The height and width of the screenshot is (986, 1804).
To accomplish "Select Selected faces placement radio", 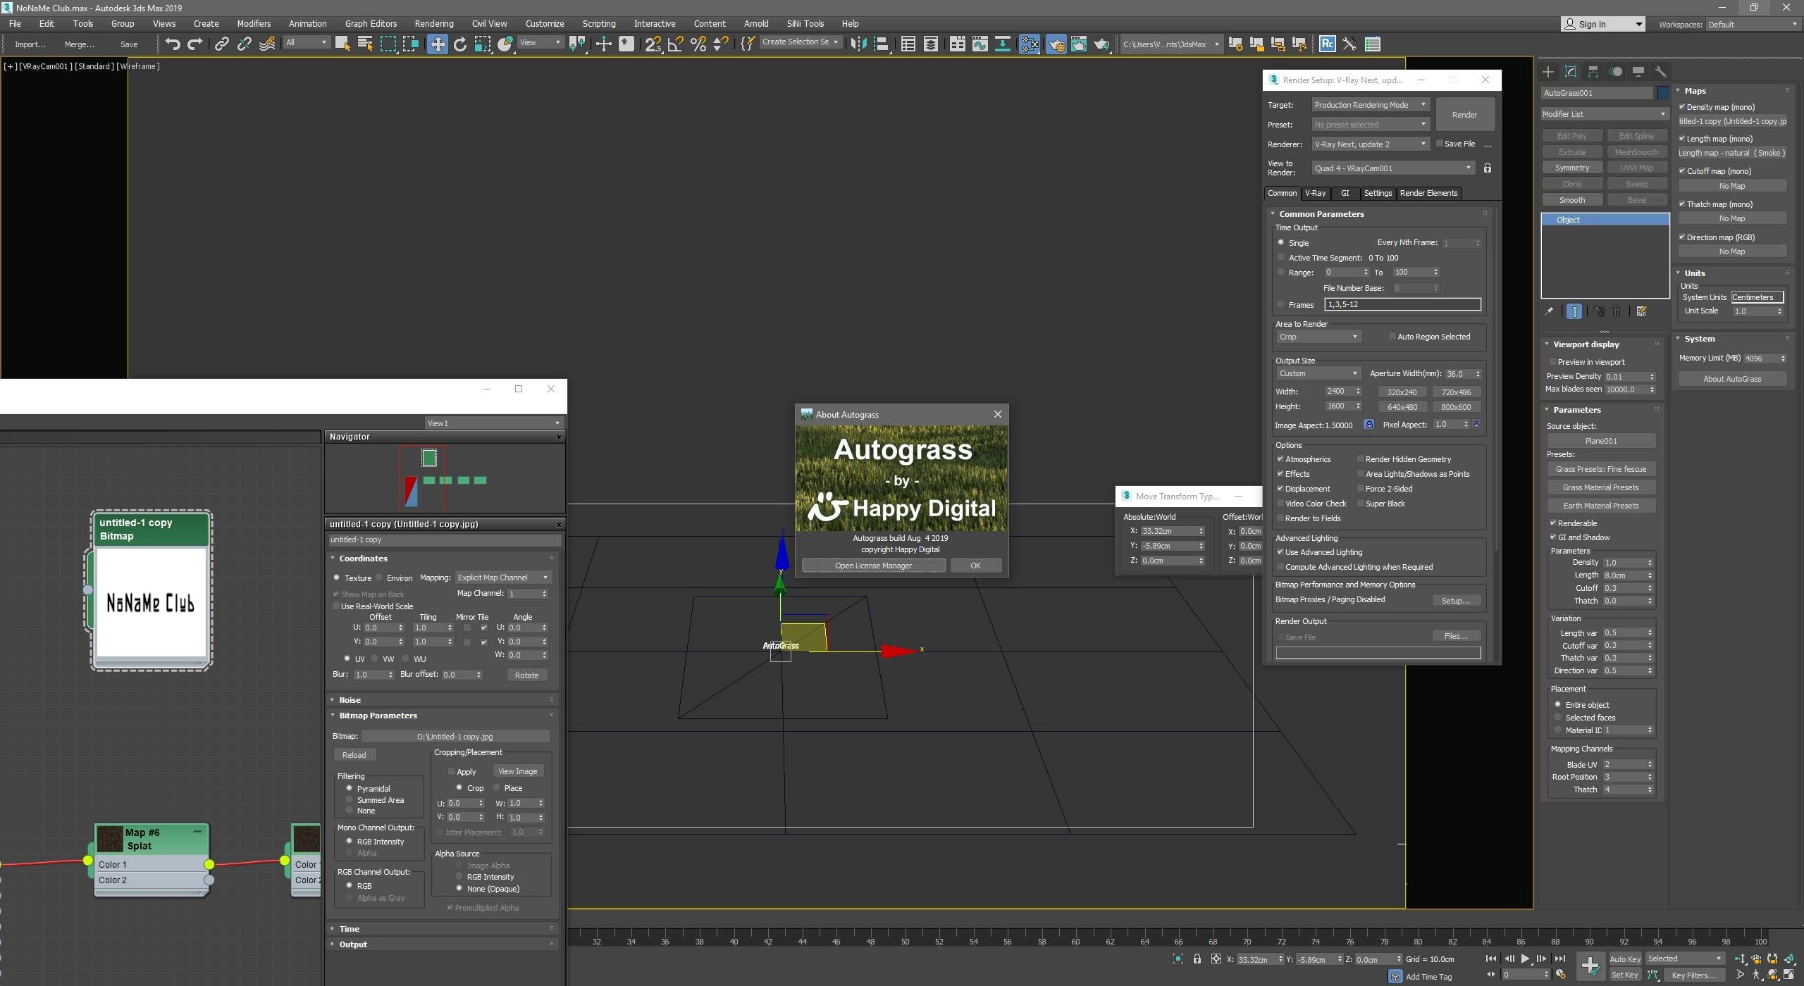I will [1558, 718].
